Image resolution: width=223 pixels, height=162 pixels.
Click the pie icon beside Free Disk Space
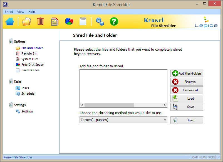pyautogui.click(x=18, y=65)
